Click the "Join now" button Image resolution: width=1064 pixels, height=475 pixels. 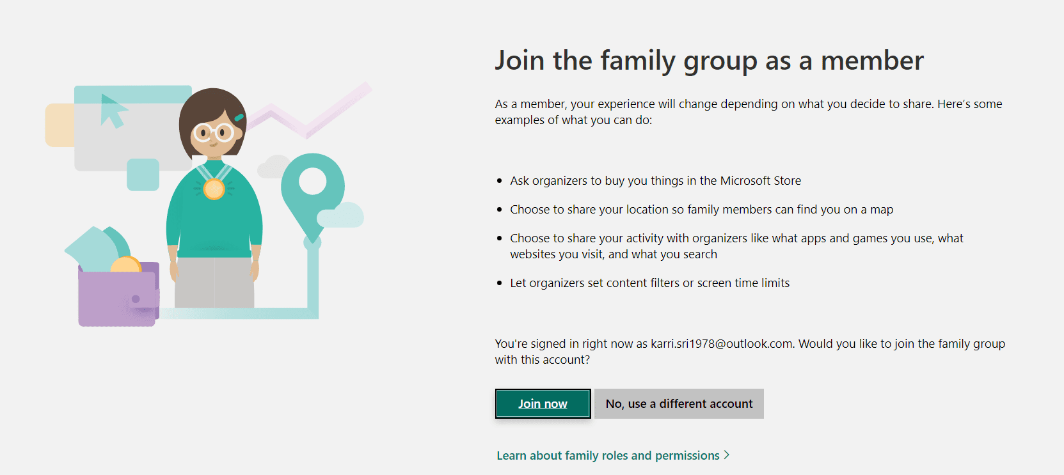(x=543, y=403)
